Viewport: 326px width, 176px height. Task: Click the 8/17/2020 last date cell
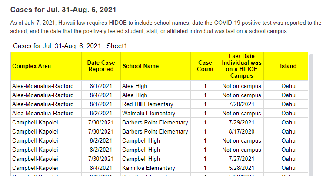pos(242,132)
